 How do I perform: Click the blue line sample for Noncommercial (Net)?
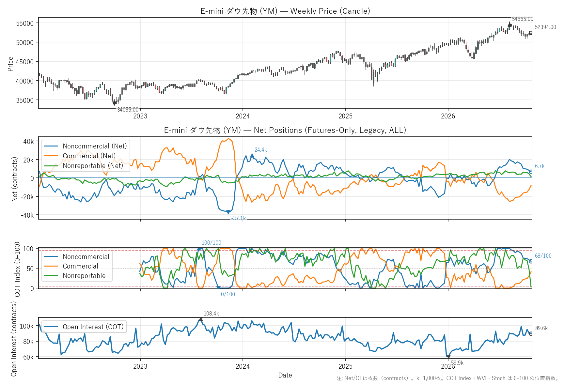click(x=51, y=146)
